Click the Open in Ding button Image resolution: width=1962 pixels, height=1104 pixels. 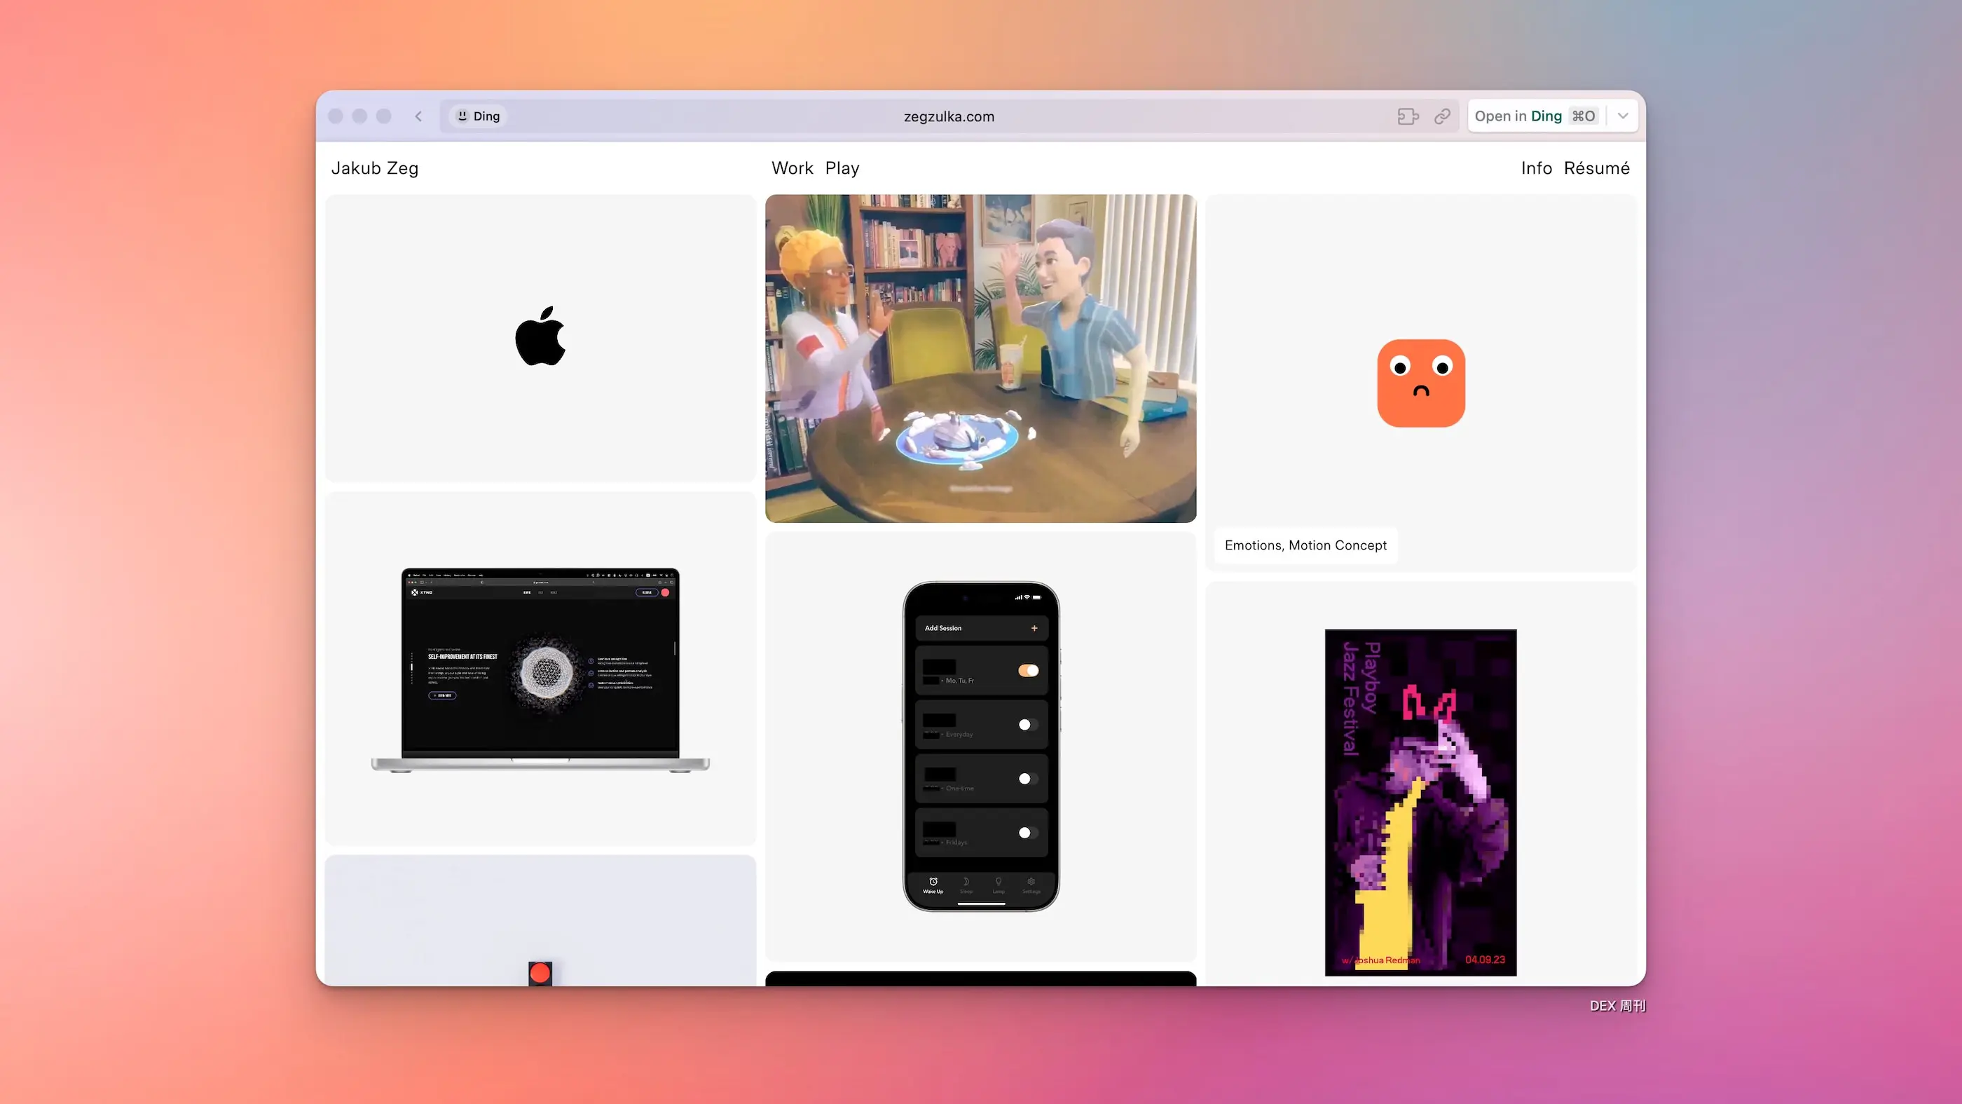1535,116
